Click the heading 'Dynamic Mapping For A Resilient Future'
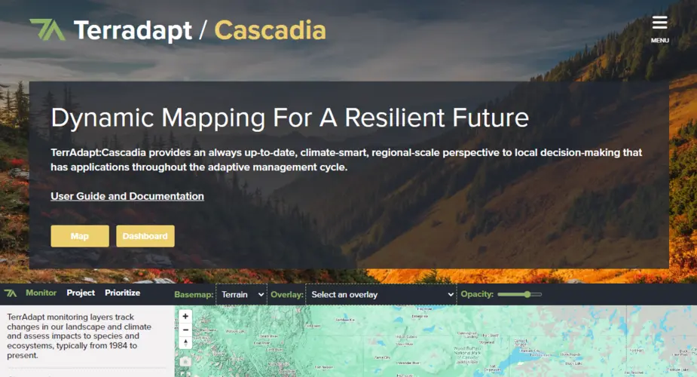The height and width of the screenshot is (377, 697). tap(290, 118)
